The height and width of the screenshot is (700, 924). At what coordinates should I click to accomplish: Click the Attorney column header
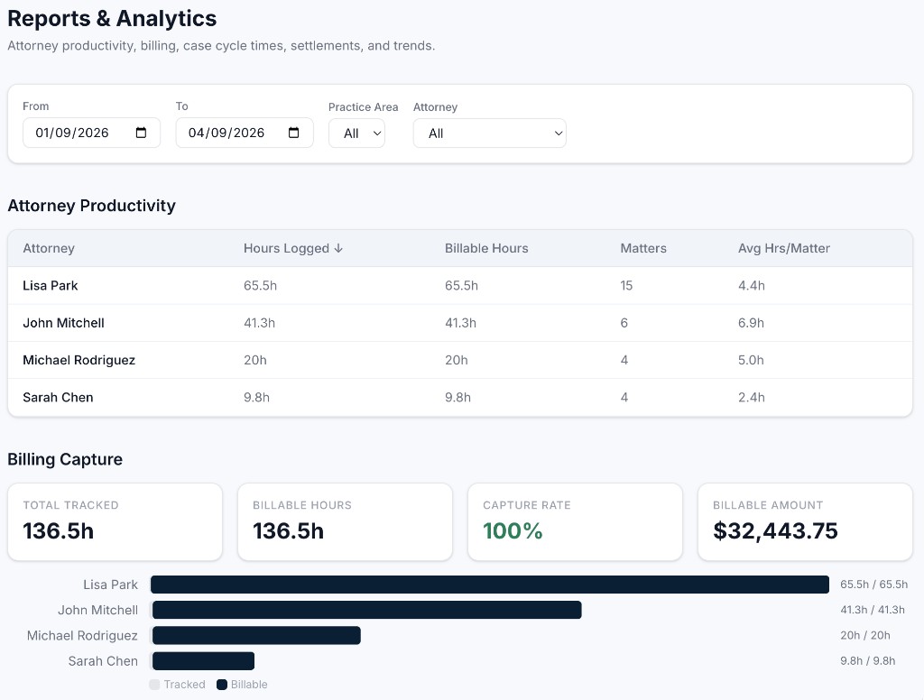[49, 248]
